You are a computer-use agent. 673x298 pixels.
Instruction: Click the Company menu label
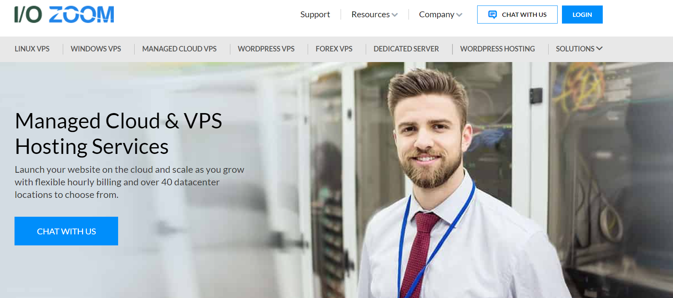tap(436, 15)
